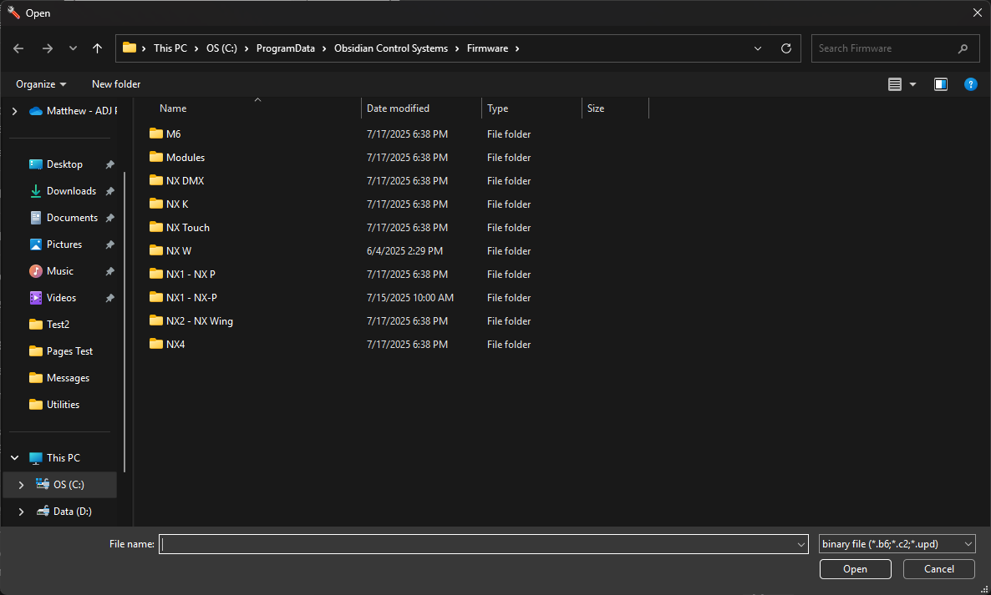Collapse the This PC tree node
Viewport: 991px width, 595px height.
click(15, 458)
